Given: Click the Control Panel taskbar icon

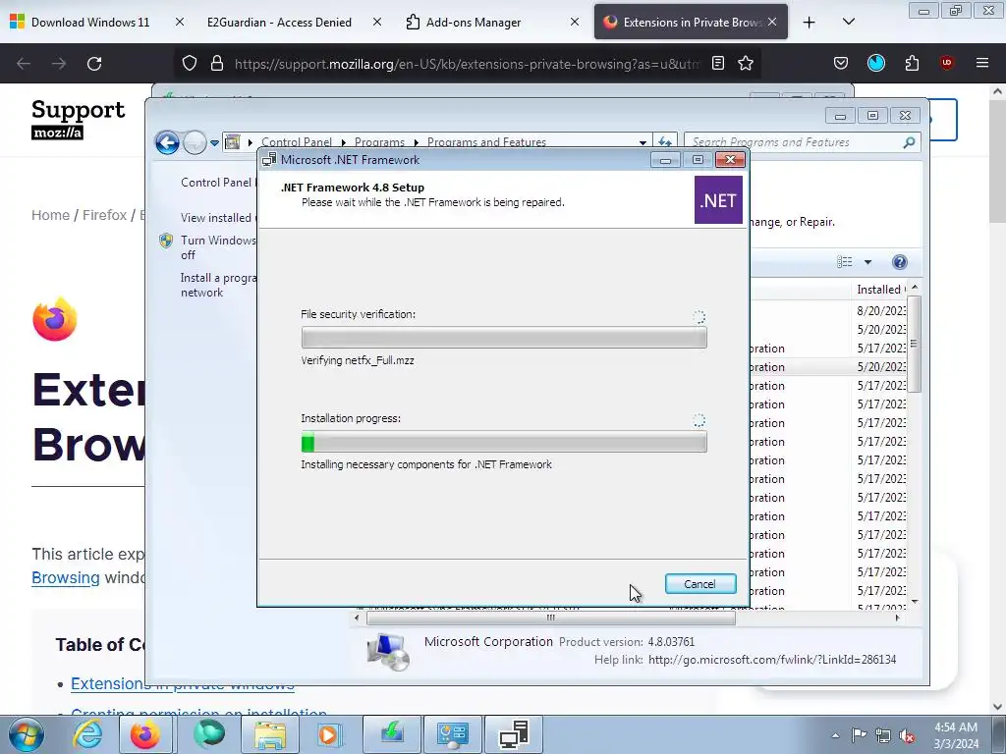Looking at the screenshot, I should (452, 734).
